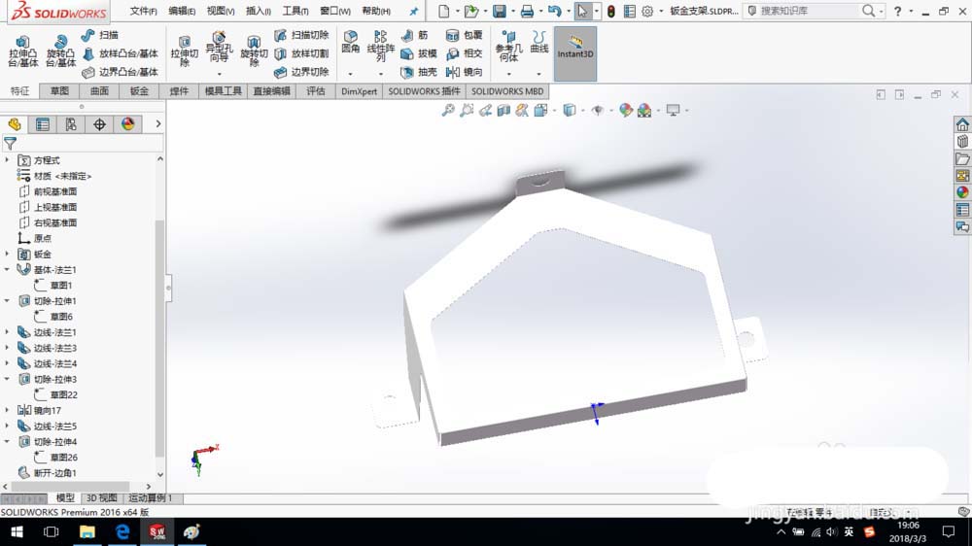Click the Section View icon in view toolbar
Screen dimensions: 972x546
503,111
